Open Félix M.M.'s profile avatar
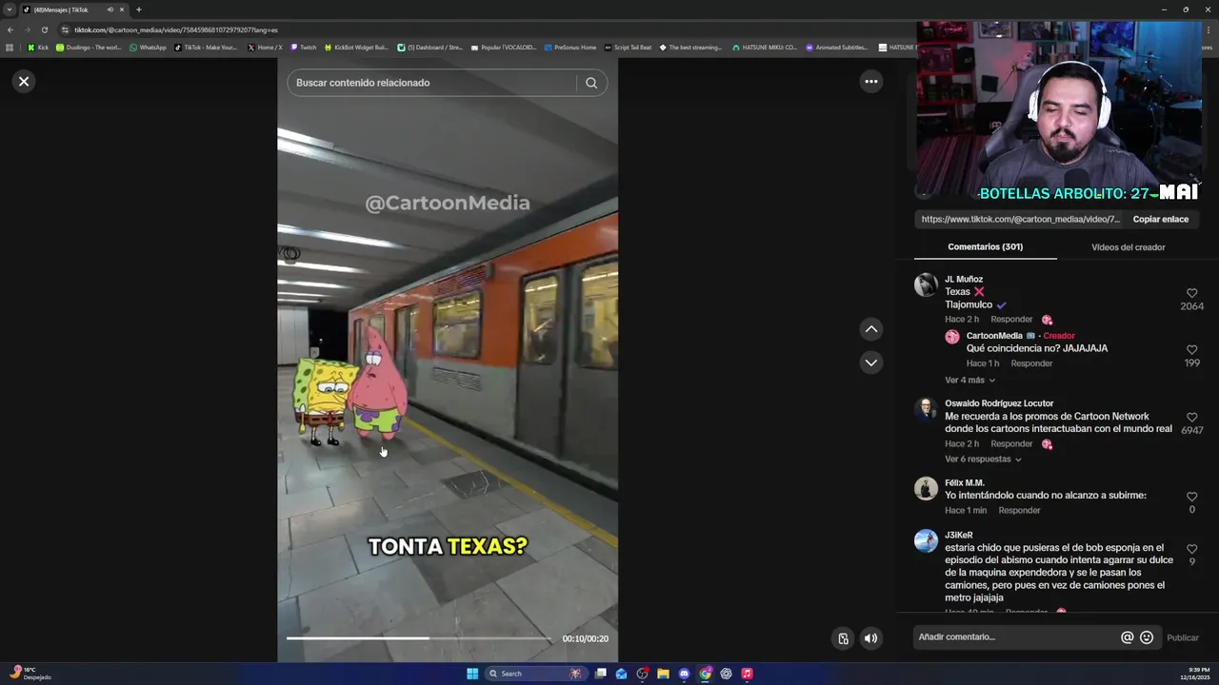1219x685 pixels. coord(926,488)
